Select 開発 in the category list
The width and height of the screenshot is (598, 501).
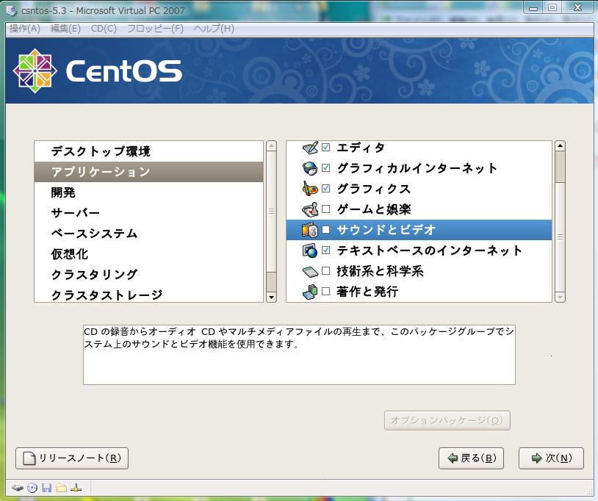click(63, 192)
